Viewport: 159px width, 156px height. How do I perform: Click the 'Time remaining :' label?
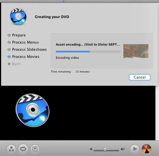(61, 72)
